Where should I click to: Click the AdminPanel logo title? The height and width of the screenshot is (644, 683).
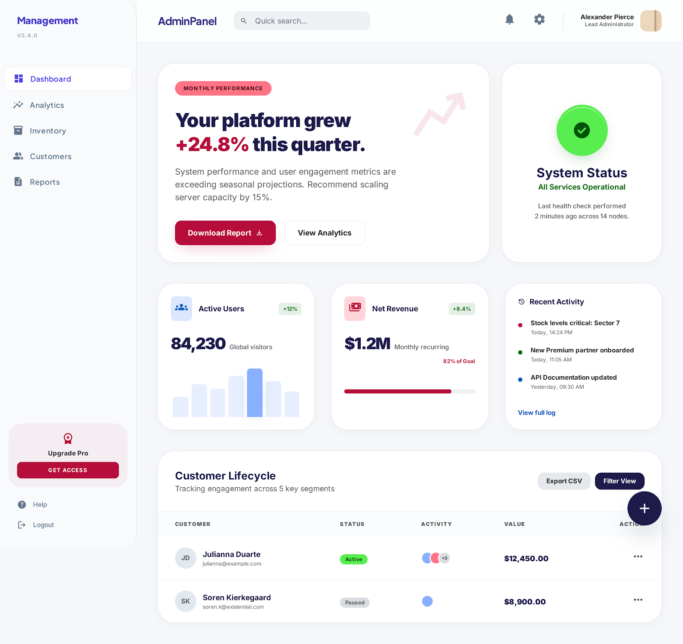[x=187, y=21]
